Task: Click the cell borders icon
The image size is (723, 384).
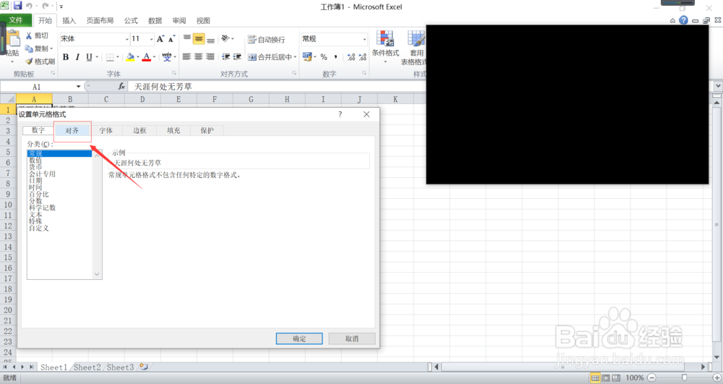Action: point(110,57)
